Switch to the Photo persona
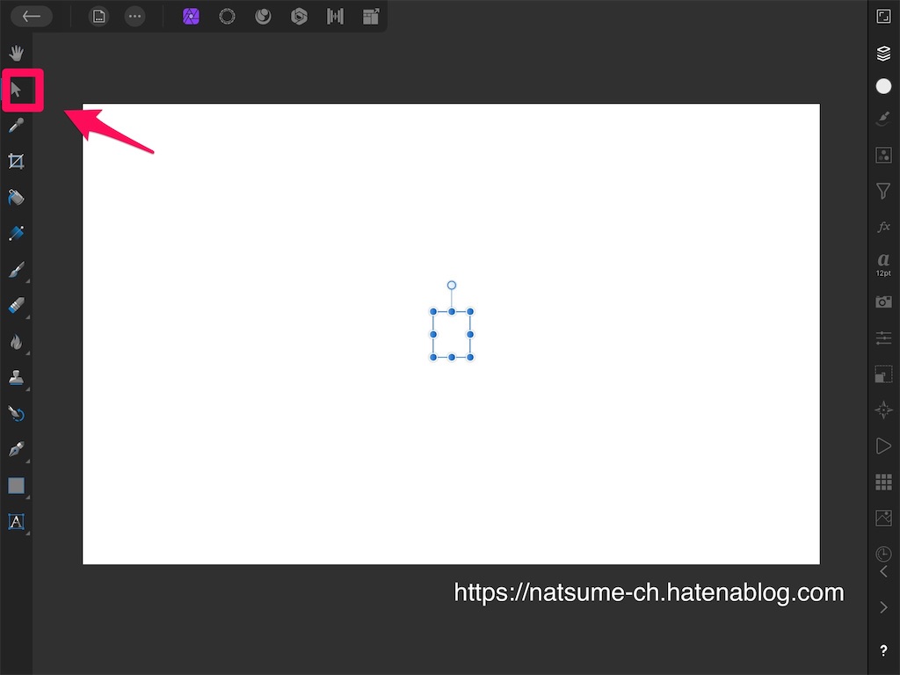Image resolution: width=900 pixels, height=675 pixels. [x=191, y=16]
